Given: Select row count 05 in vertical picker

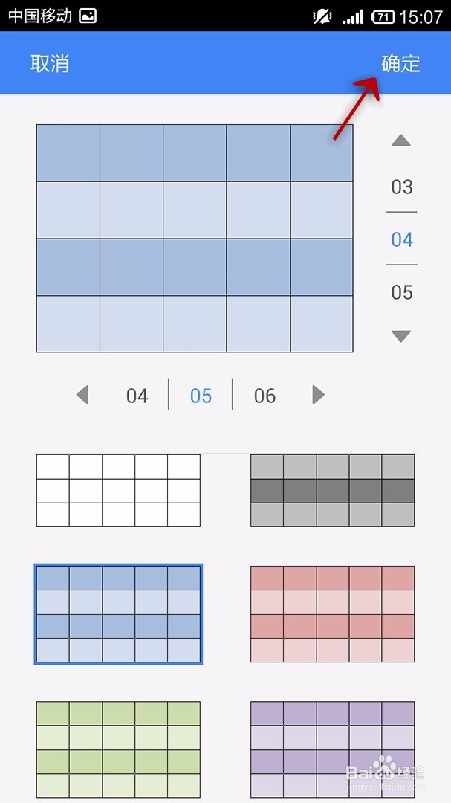Looking at the screenshot, I should coord(402,292).
